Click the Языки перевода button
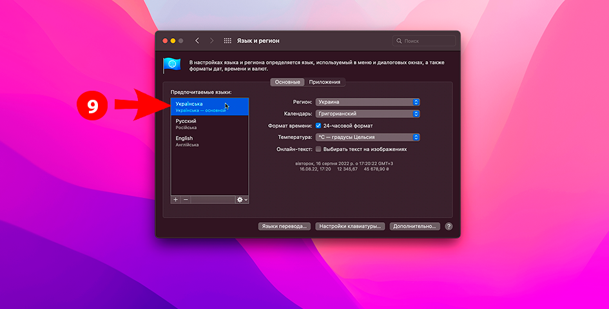Image resolution: width=609 pixels, height=309 pixels. (285, 227)
